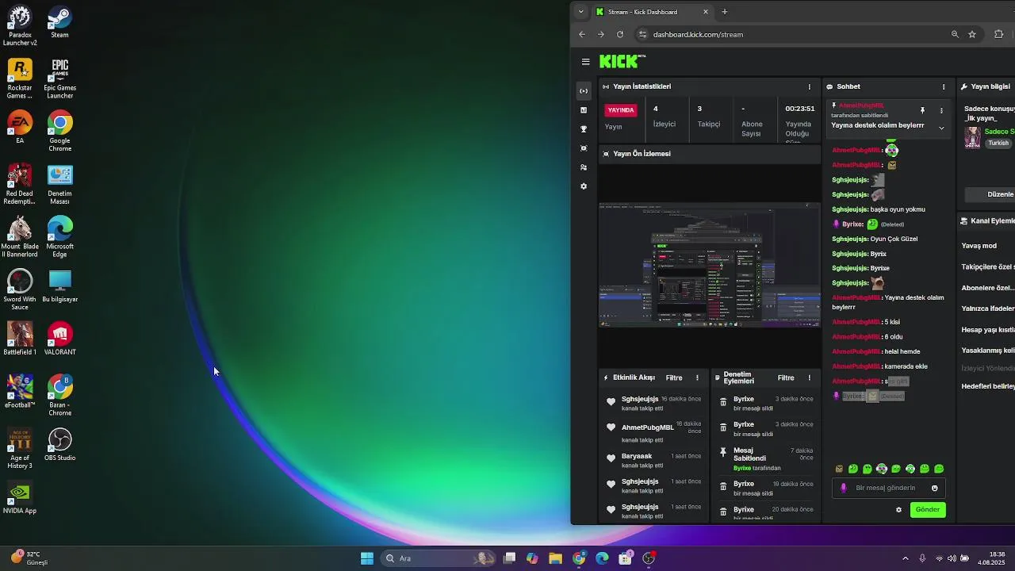
Task: Click the stream preview thumbnail
Action: coord(710,265)
